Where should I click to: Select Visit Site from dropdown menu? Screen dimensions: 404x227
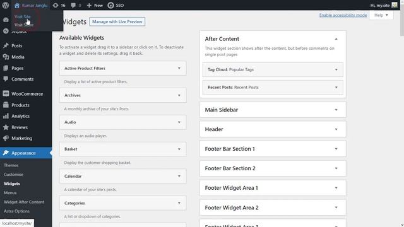tap(23, 16)
